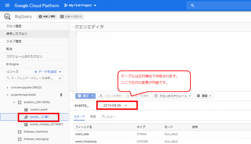251x144 pixels.
Task: Click the Google Cloud Platform logo text
Action: pyautogui.click(x=37, y=6)
